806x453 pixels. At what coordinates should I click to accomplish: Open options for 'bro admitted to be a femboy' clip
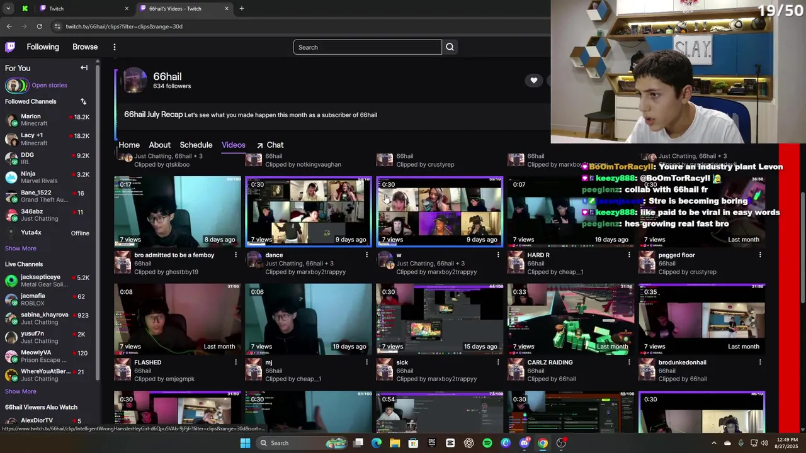[236, 255]
